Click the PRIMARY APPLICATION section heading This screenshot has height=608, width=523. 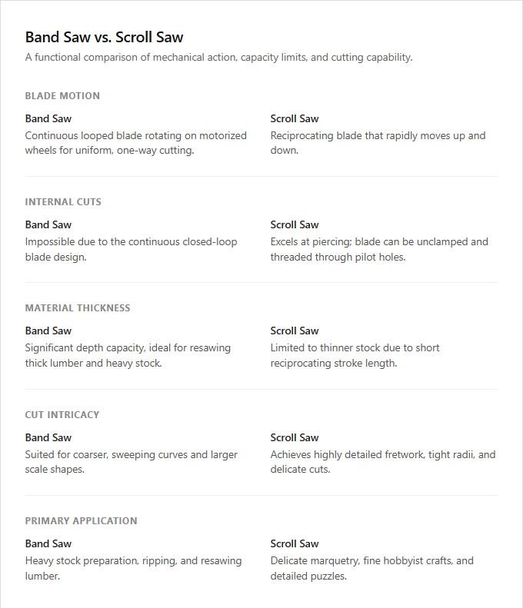pos(81,520)
